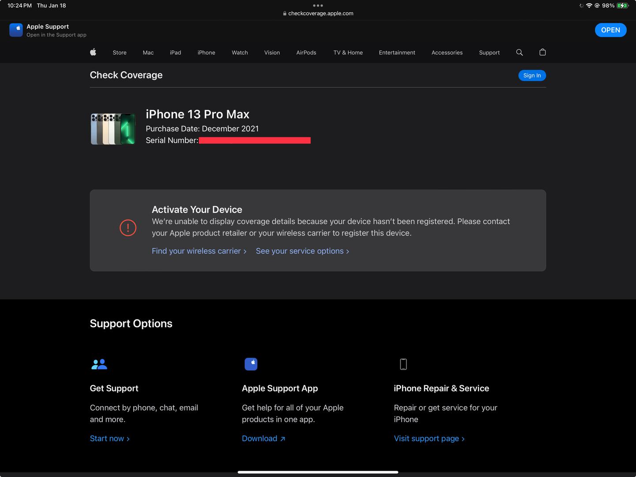Click the 'Apple Support App' heading
The width and height of the screenshot is (636, 477).
pyautogui.click(x=280, y=388)
